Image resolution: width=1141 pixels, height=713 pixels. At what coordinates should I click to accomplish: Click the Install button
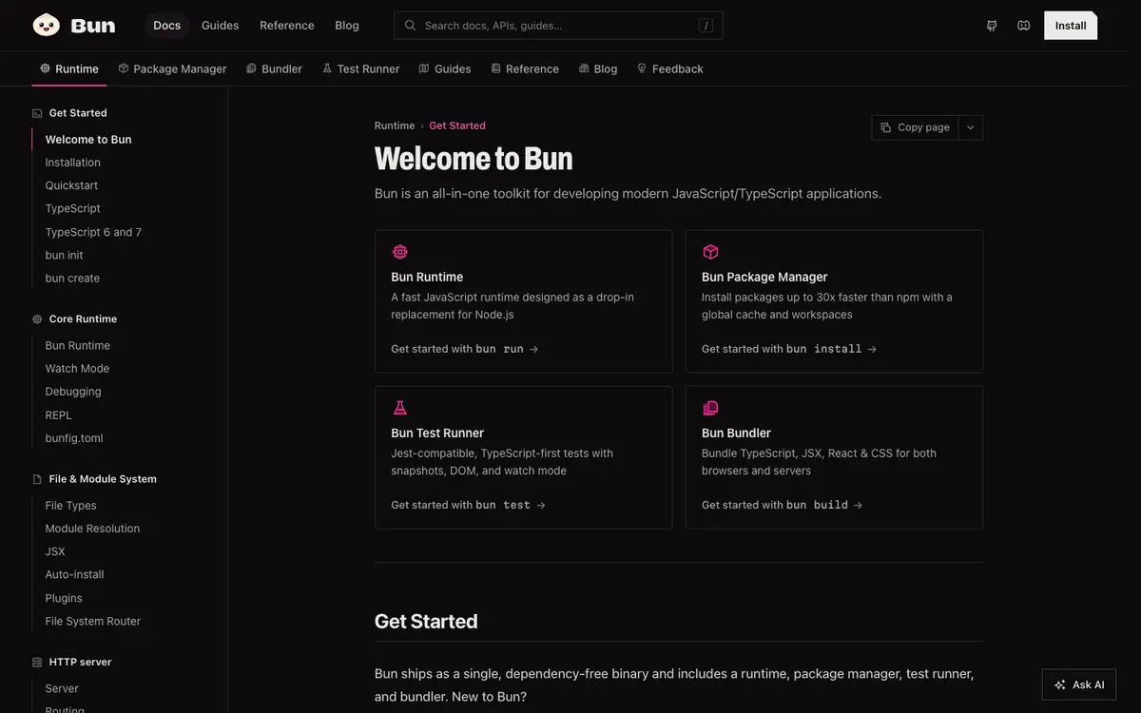point(1071,26)
